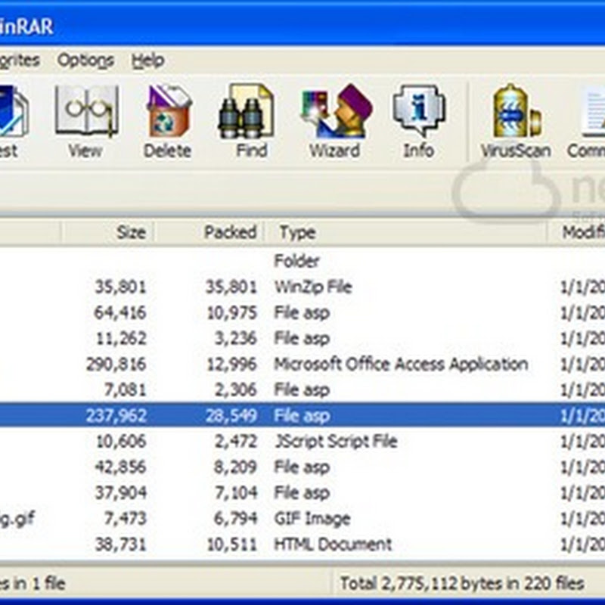Open Find with the binoculars icon

click(247, 111)
